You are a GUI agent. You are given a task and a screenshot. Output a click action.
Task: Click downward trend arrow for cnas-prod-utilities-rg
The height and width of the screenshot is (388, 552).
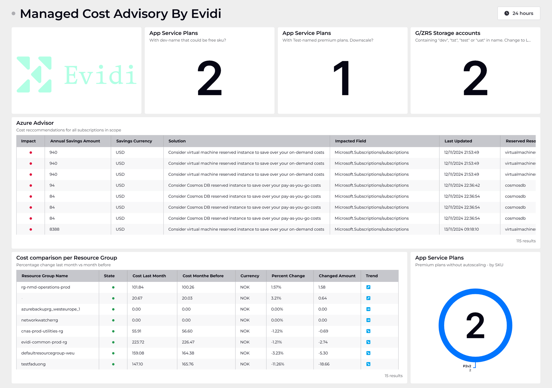tap(368, 331)
